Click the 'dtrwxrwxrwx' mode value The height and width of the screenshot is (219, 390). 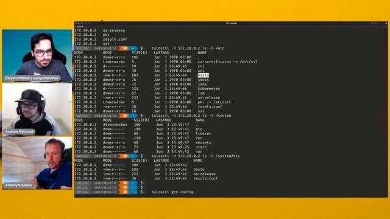pyautogui.click(x=115, y=124)
